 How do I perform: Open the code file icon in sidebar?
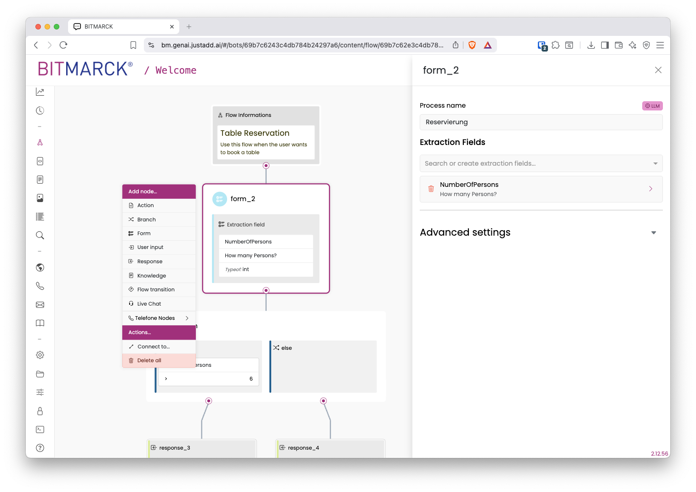40,161
